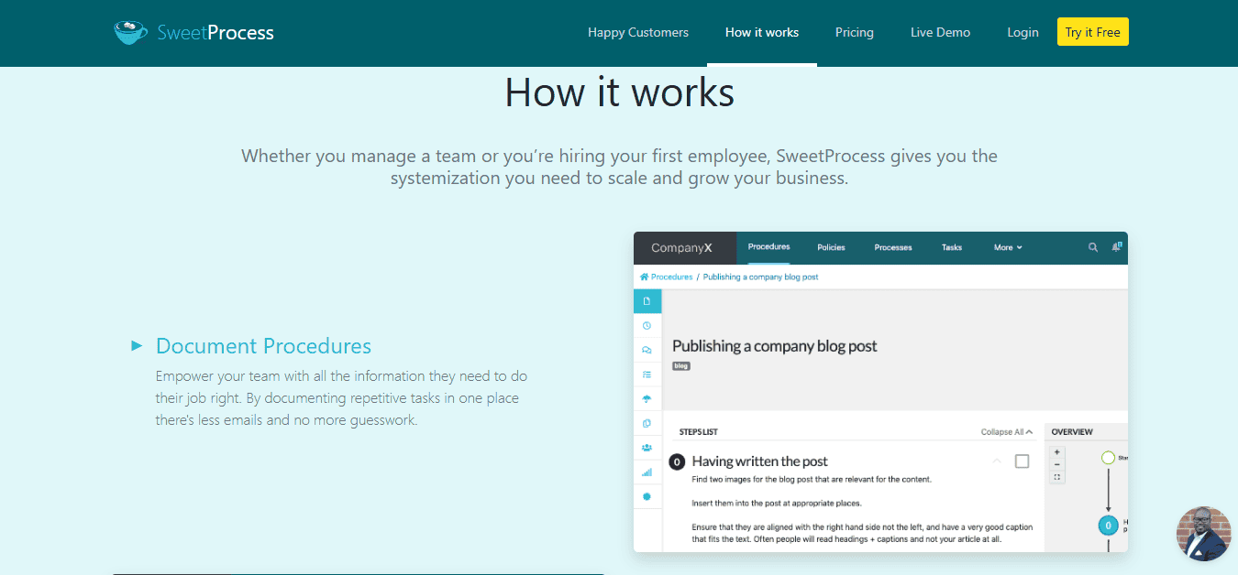
Task: Fit the overview diagram to screen
Action: (1057, 477)
